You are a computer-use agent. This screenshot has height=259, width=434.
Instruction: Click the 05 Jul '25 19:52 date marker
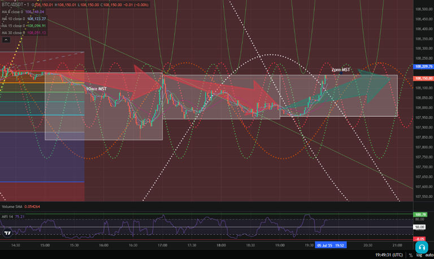pyautogui.click(x=331, y=245)
